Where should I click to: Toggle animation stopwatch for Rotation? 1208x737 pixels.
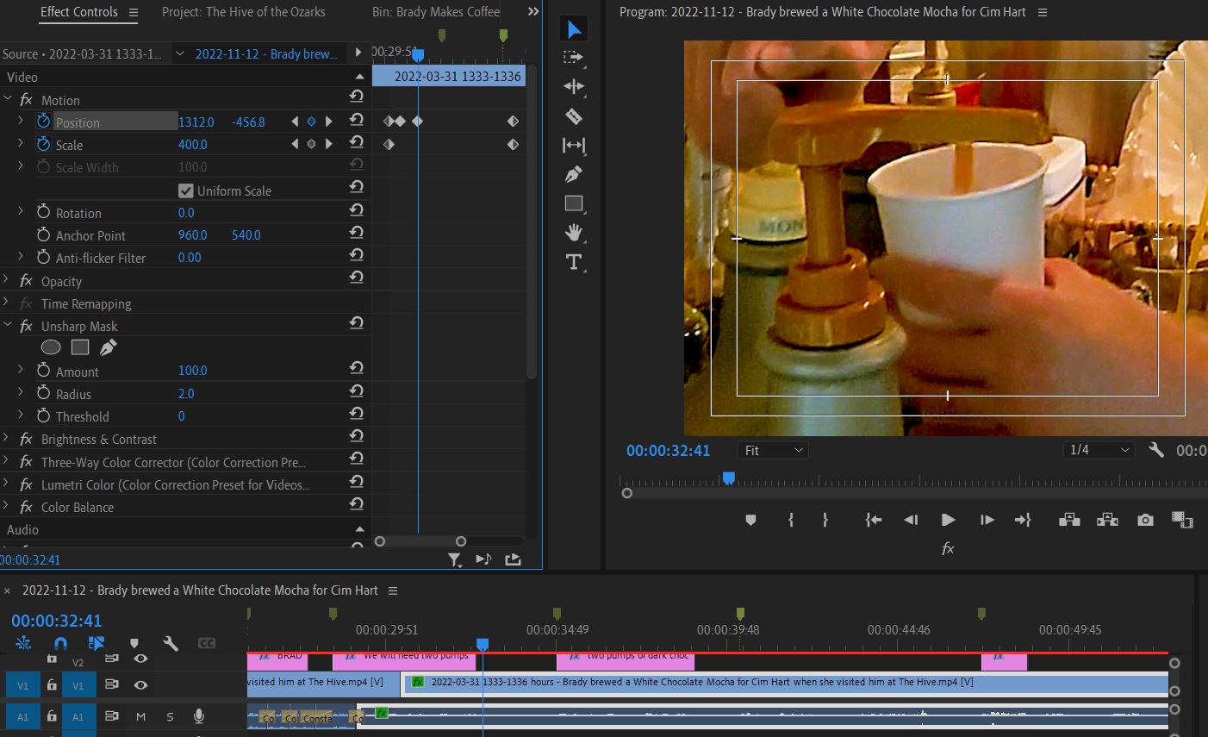(43, 212)
